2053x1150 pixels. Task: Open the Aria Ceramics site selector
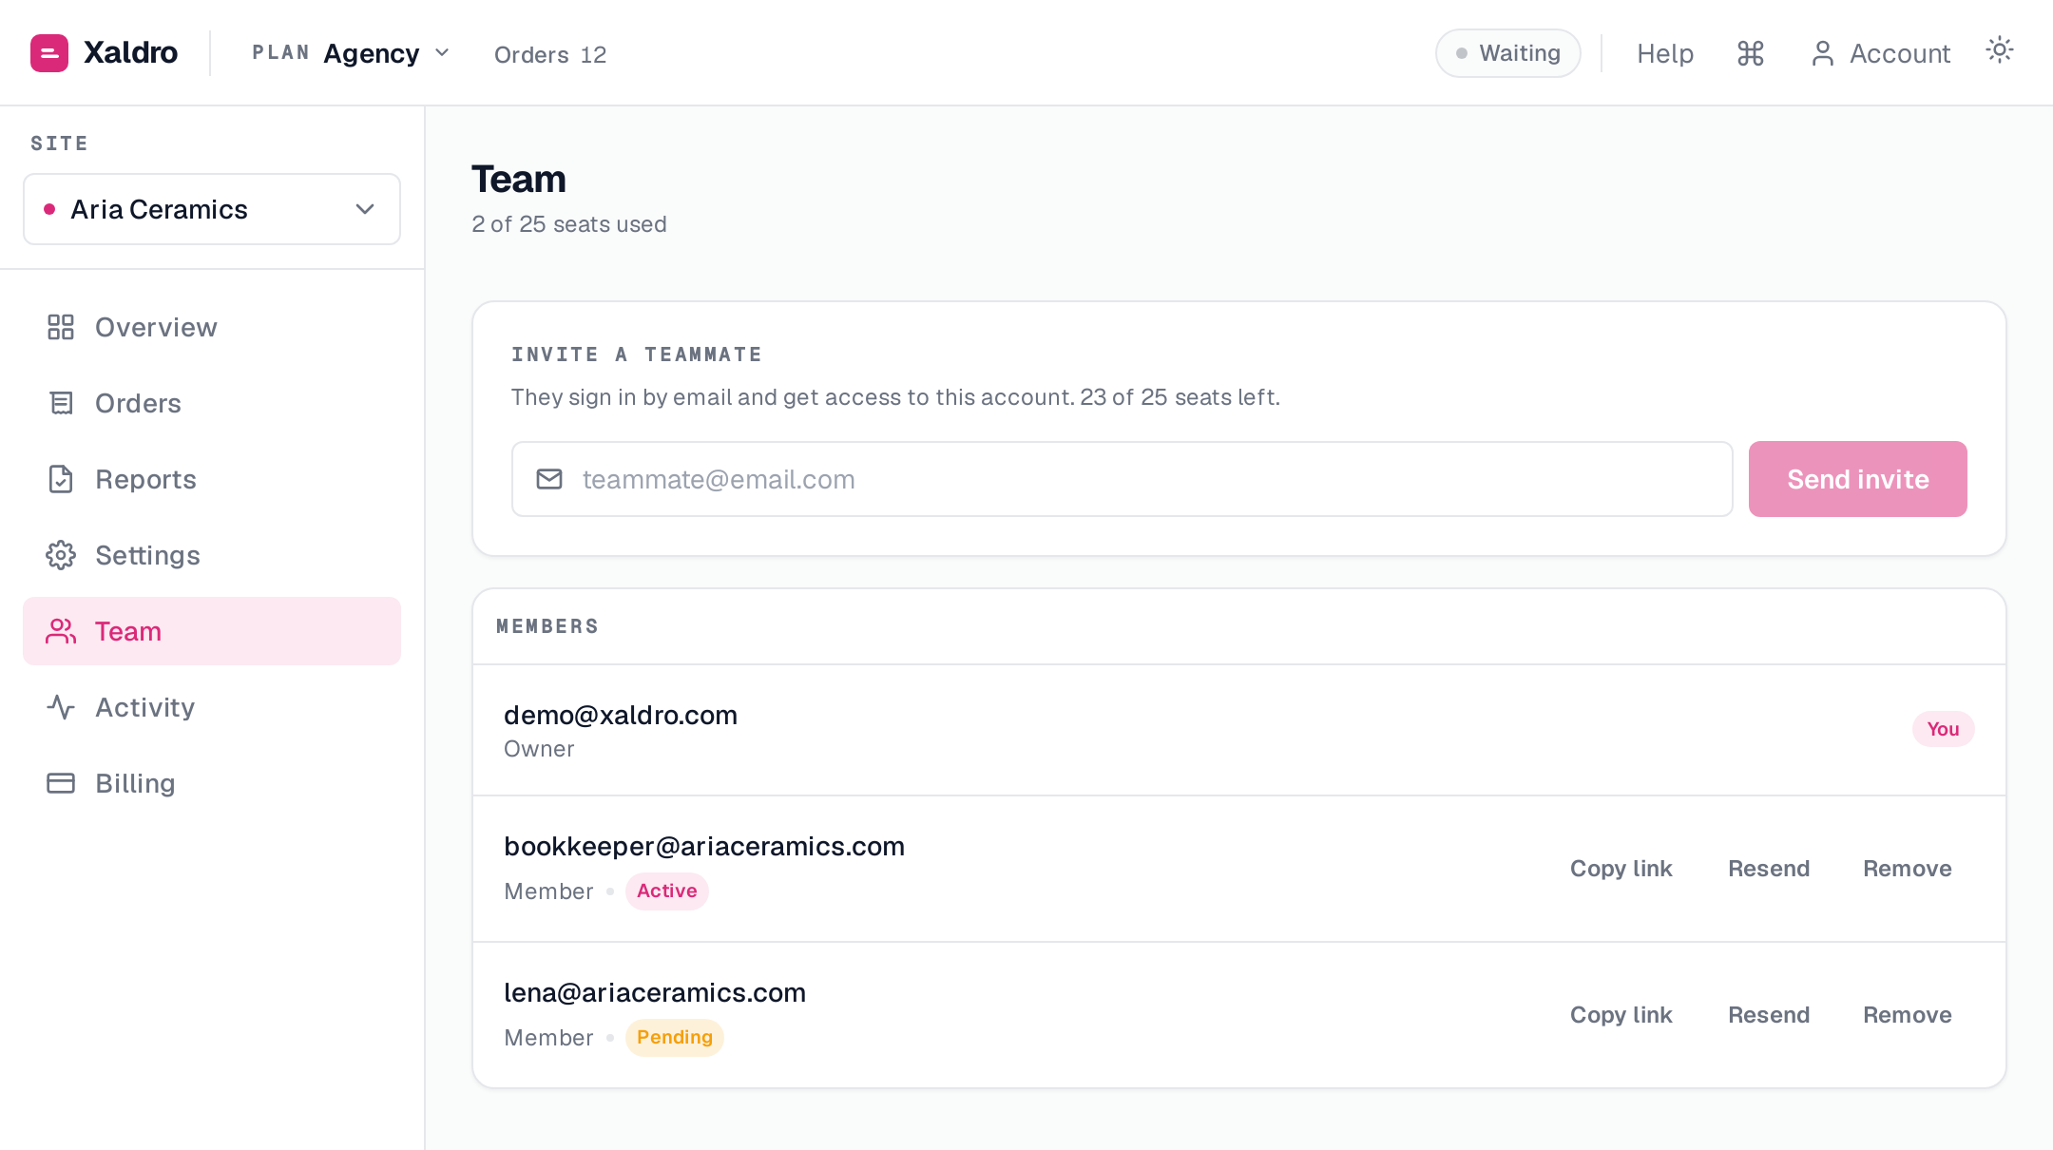pyautogui.click(x=212, y=209)
